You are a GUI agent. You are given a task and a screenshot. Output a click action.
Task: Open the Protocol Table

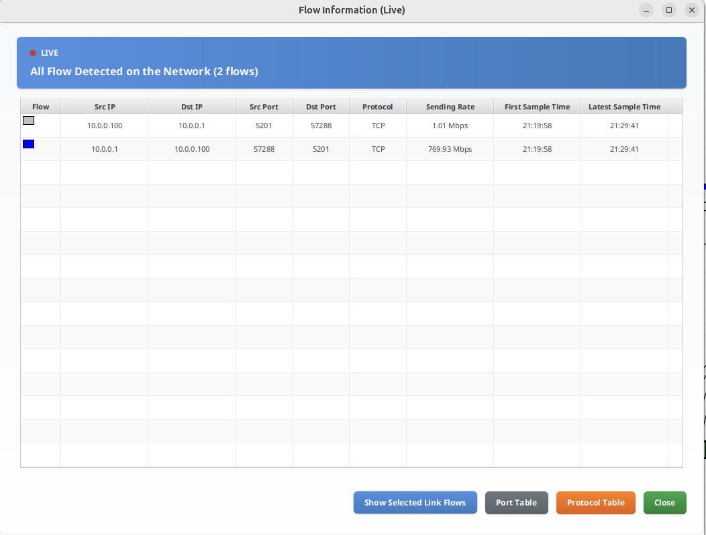[x=595, y=503]
